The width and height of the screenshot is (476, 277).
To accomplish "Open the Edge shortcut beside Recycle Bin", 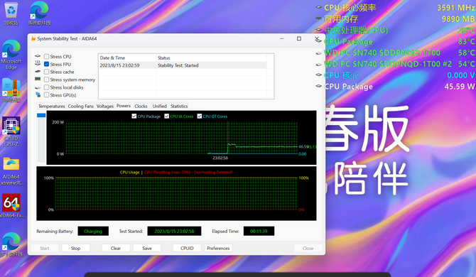I will [40, 13].
